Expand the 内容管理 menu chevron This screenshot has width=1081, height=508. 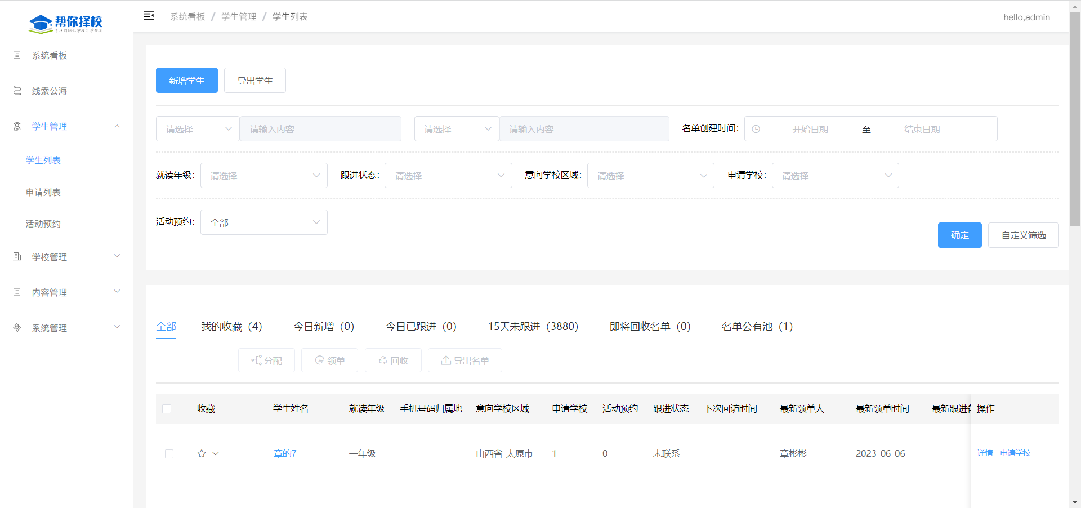(x=117, y=292)
